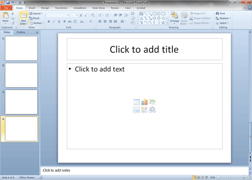Select the star shape in gallery

coord(163,23)
